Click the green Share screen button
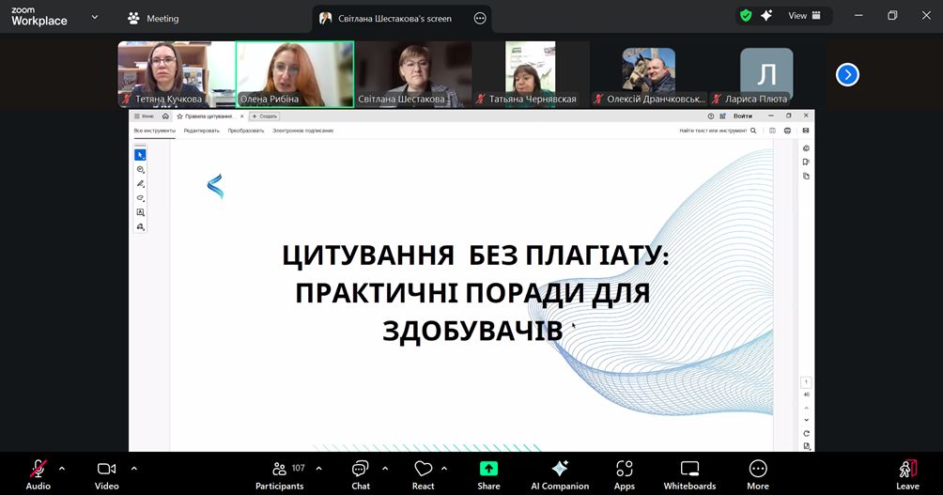Image resolution: width=943 pixels, height=495 pixels. coord(488,473)
